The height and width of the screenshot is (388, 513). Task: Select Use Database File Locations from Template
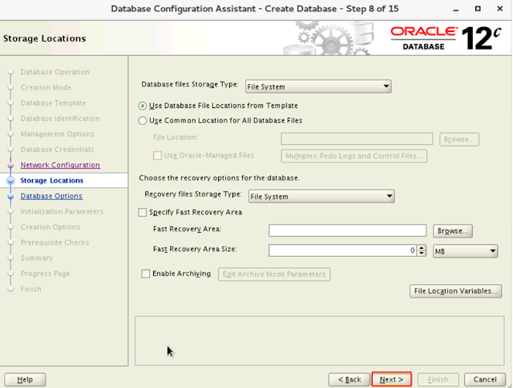(x=143, y=106)
